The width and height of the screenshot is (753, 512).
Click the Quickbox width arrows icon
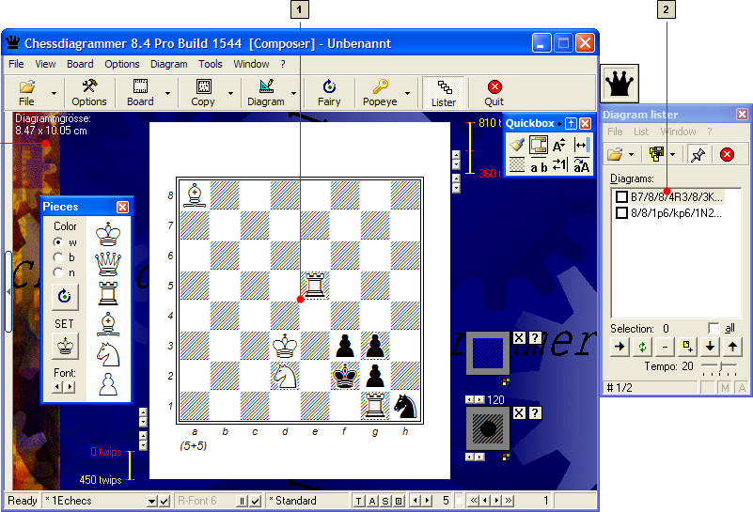pos(581,145)
